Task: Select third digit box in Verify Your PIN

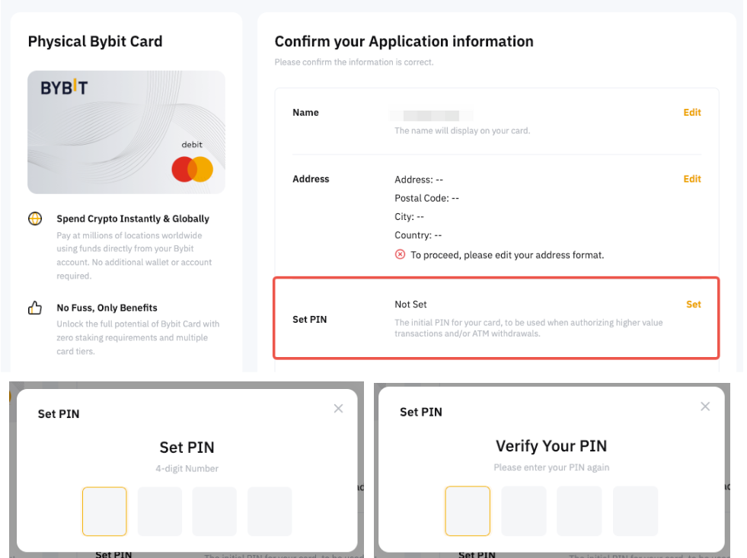Action: point(579,511)
